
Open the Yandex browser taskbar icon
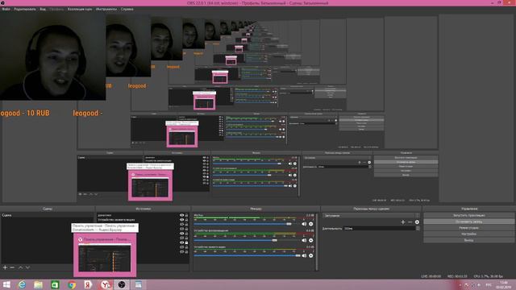pyautogui.click(x=105, y=284)
